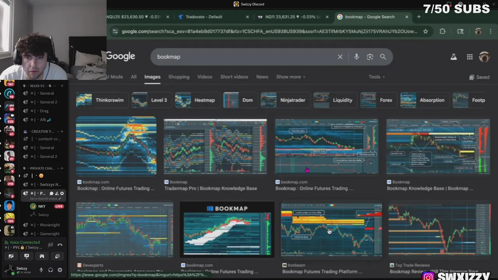This screenshot has height=280, width=498.
Task: Close the Tradovate - Default tab
Action: (247, 17)
